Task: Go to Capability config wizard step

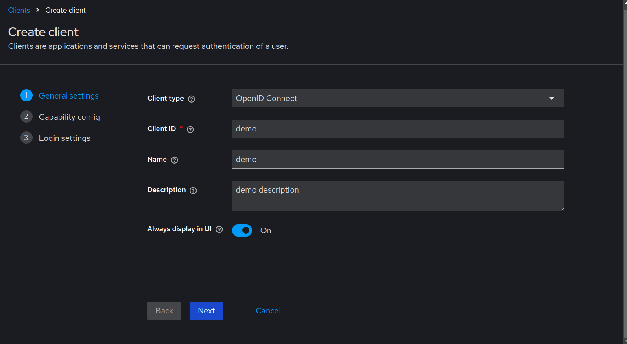Action: pos(70,117)
